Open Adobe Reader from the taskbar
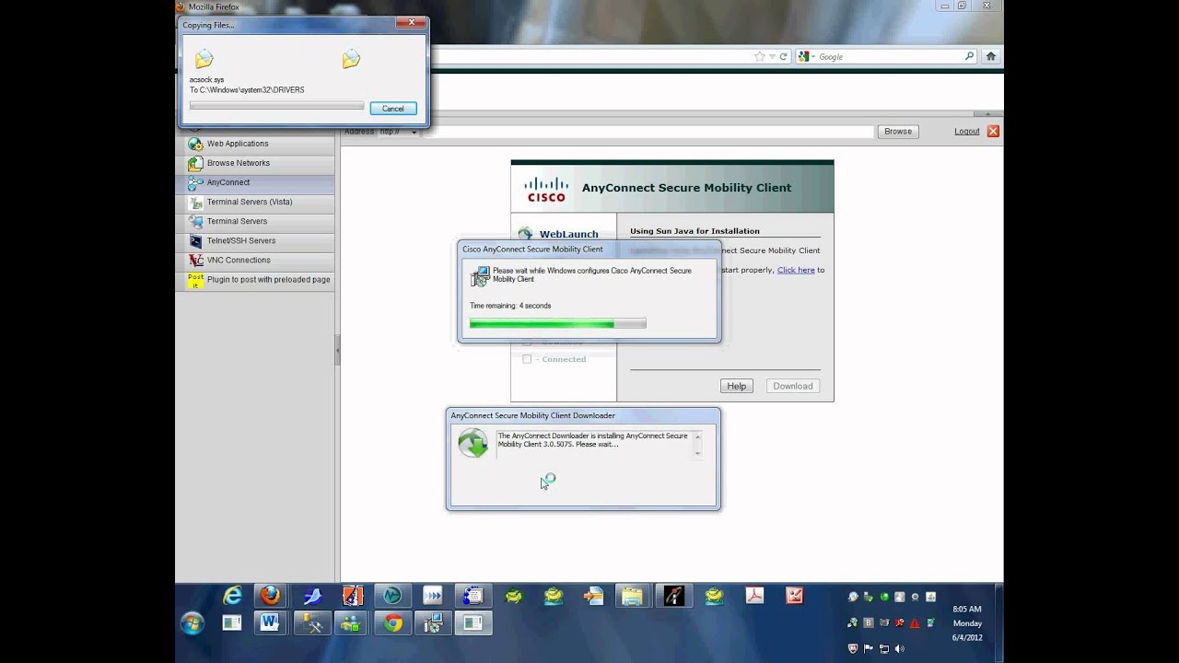1179x663 pixels. click(x=754, y=596)
